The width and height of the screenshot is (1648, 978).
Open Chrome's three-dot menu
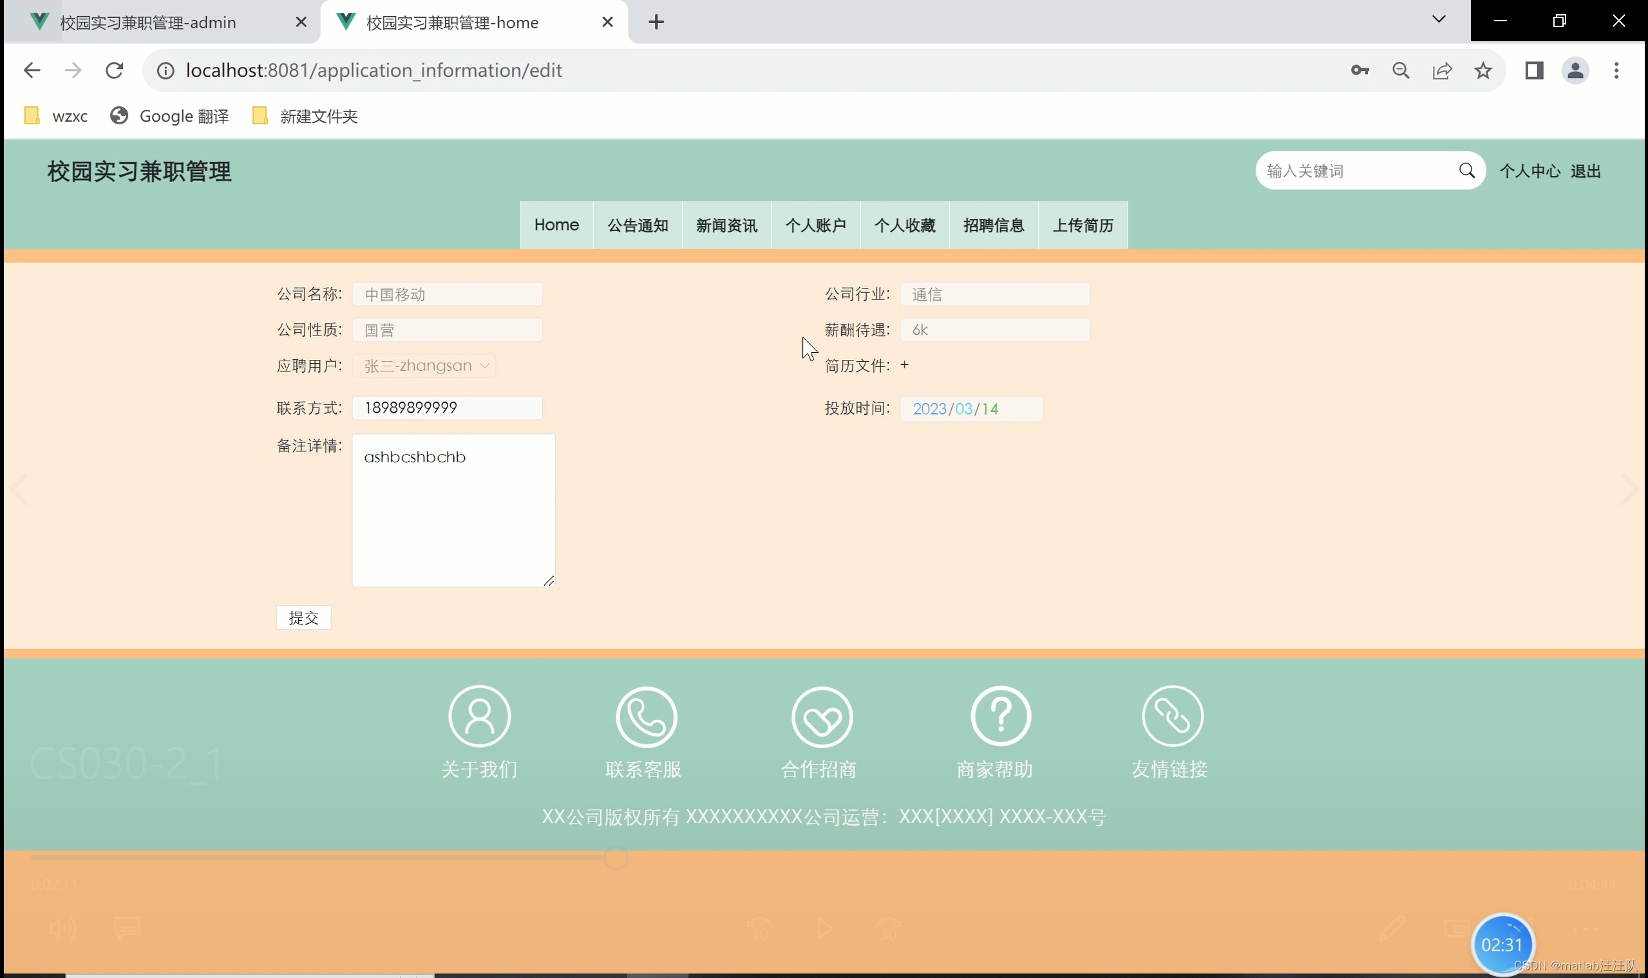click(x=1616, y=71)
